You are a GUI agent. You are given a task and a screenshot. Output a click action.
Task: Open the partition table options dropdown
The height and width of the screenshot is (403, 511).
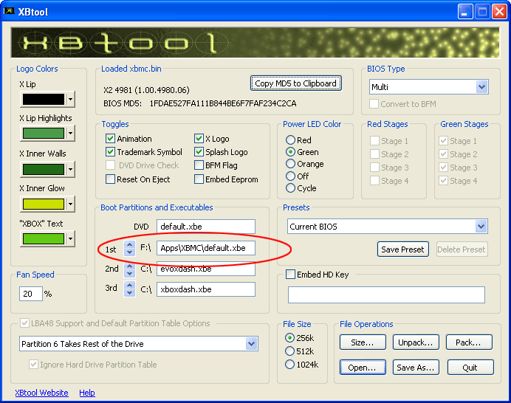pos(251,344)
